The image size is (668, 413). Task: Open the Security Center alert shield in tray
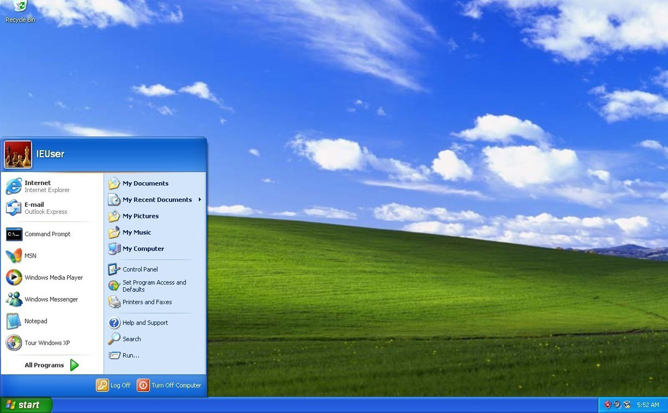607,405
